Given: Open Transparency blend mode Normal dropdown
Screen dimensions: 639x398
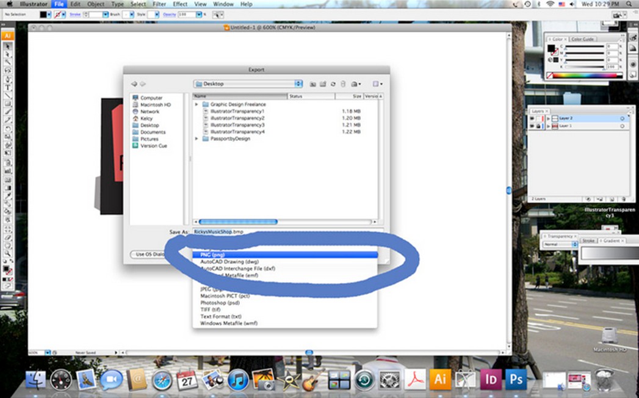Looking at the screenshot, I should tap(560, 244).
